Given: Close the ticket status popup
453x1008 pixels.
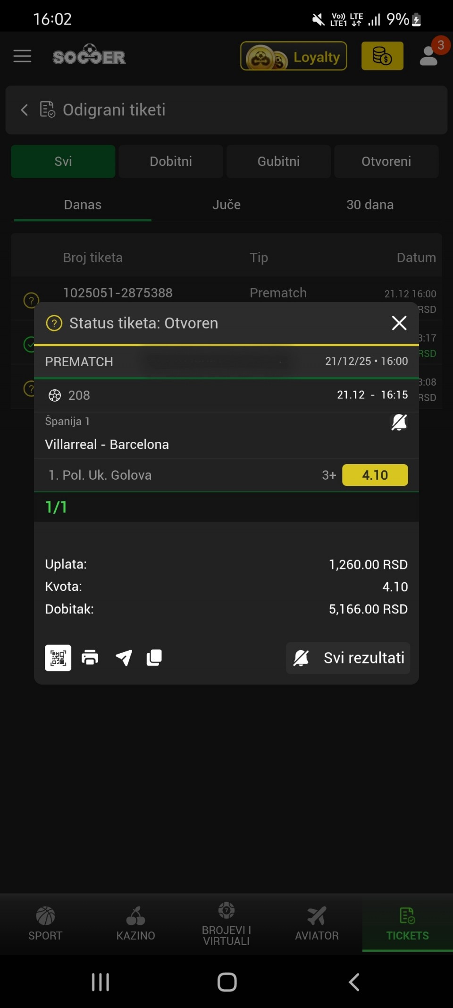Looking at the screenshot, I should point(399,323).
